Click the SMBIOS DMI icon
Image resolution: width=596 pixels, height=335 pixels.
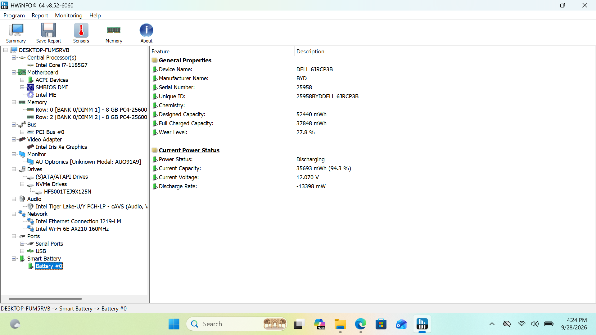click(30, 87)
